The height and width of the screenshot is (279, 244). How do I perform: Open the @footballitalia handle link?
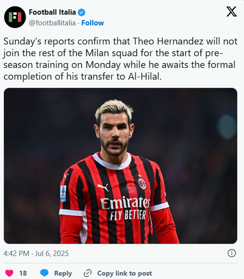tap(52, 23)
